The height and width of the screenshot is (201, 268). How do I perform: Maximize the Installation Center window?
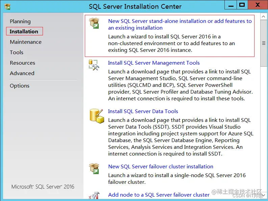242,5
